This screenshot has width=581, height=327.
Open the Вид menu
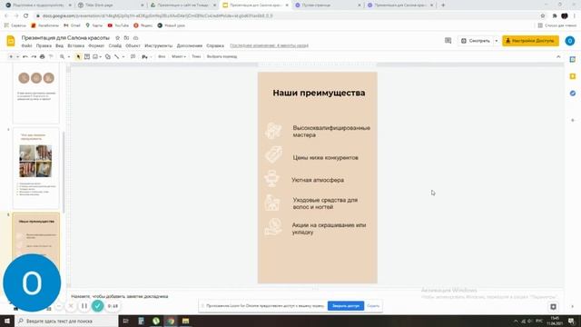pyautogui.click(x=59, y=45)
